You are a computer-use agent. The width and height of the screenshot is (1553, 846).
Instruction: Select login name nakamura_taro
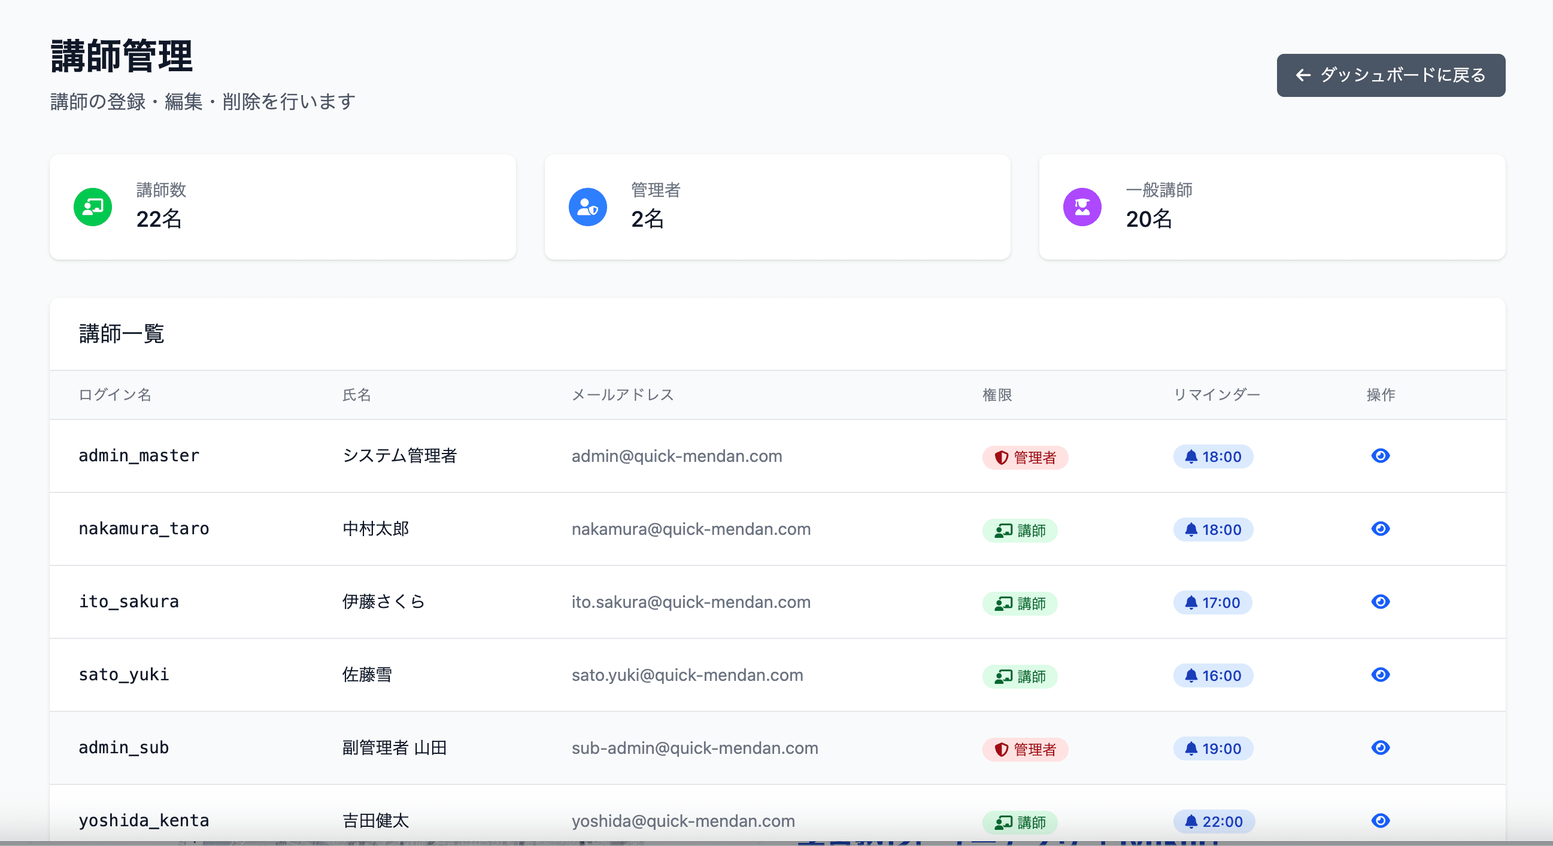click(x=144, y=528)
